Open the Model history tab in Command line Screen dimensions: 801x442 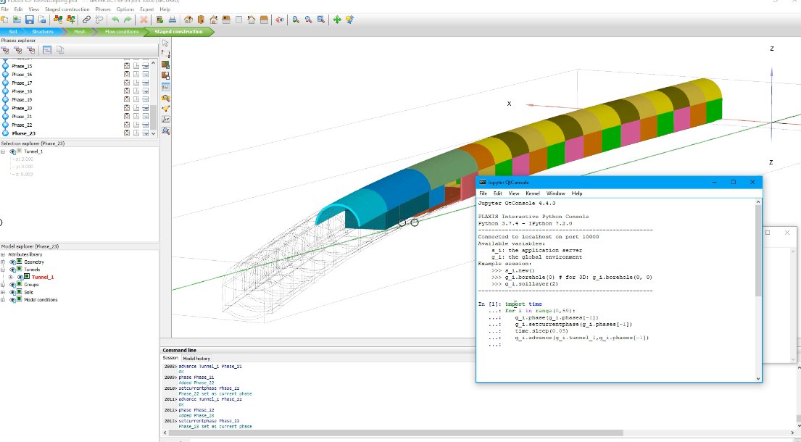coord(196,358)
